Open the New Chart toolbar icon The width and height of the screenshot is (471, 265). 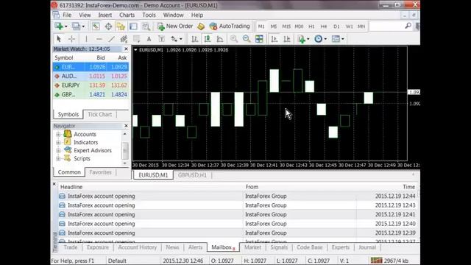[59, 26]
